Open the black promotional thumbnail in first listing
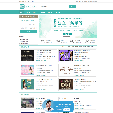The image size is (113, 113). [x=27, y=56]
